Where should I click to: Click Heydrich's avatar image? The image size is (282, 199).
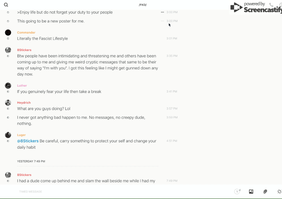point(8,103)
